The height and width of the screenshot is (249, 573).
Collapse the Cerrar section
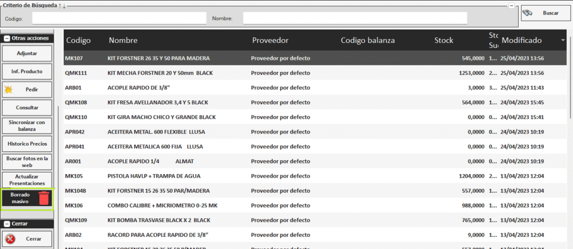[7, 224]
